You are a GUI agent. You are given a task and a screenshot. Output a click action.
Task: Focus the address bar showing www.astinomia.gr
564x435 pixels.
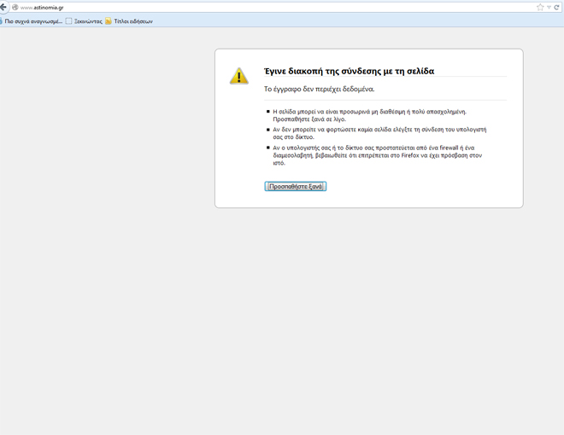[256, 7]
